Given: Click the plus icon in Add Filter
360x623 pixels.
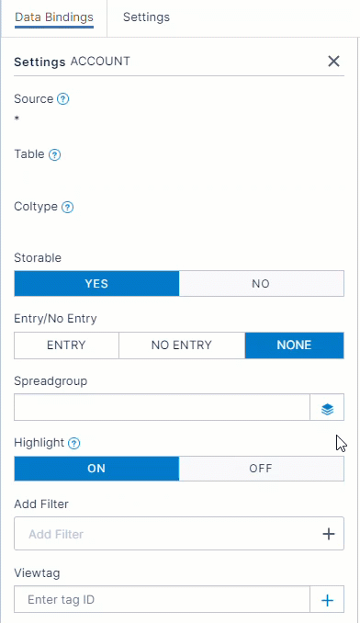Looking at the screenshot, I should [328, 534].
